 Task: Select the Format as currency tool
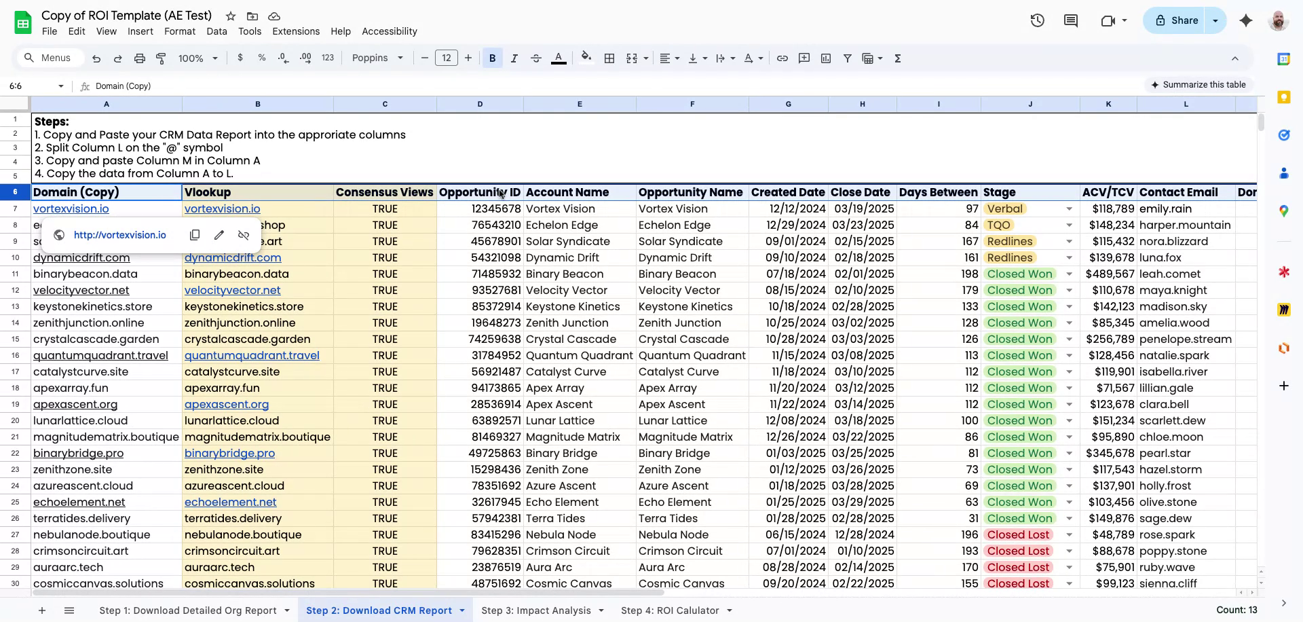coord(240,58)
